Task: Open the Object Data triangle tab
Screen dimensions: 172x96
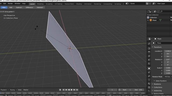Action: click(x=149, y=80)
